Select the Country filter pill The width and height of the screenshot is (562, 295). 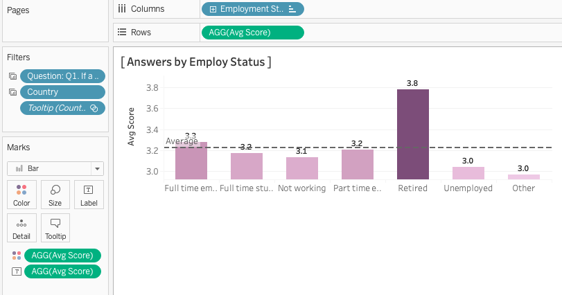(x=62, y=92)
